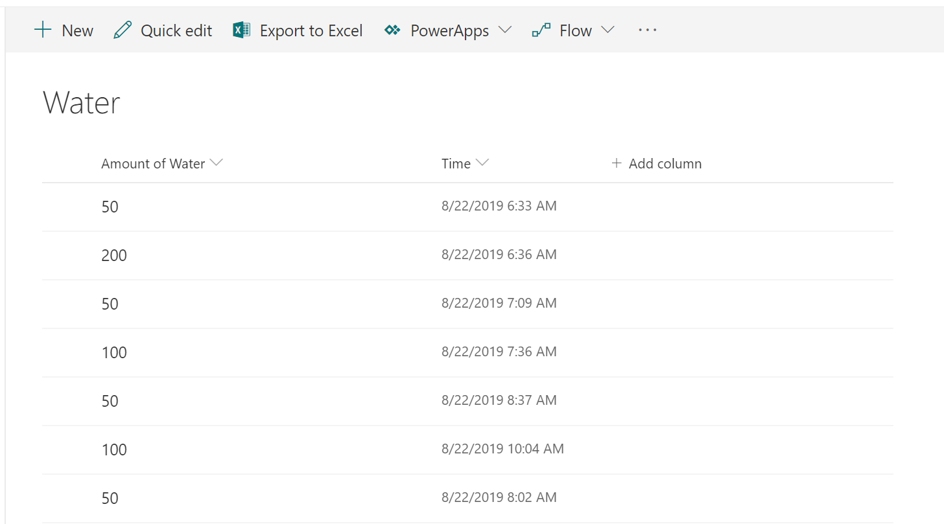Viewport: 944px width, 524px height.
Task: Click the Flow connector icon
Action: click(x=541, y=30)
